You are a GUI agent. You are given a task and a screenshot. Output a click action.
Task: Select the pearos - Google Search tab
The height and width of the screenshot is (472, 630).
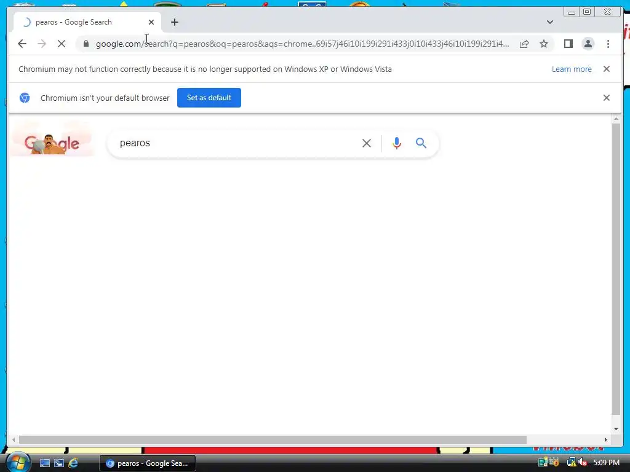[x=87, y=22]
